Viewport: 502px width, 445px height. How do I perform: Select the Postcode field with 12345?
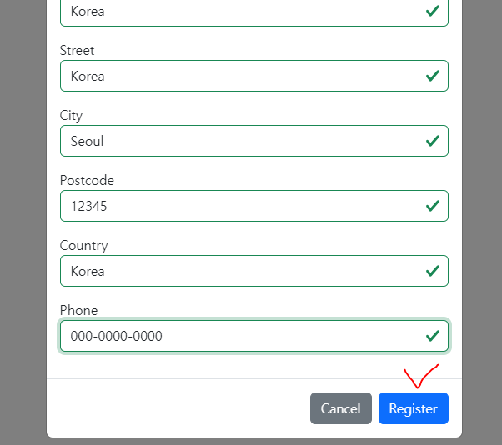(x=242, y=206)
